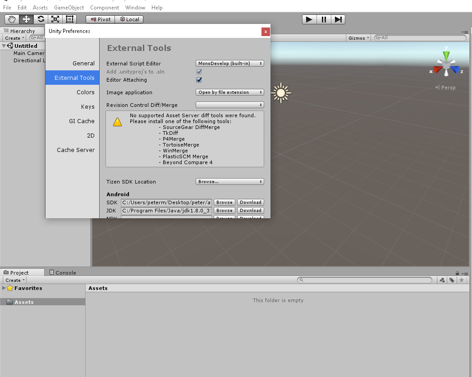Select Main Camera in Hierarchy

(29, 53)
